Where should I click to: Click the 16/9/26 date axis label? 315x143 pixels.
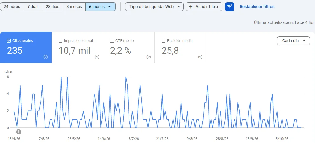click(252, 139)
